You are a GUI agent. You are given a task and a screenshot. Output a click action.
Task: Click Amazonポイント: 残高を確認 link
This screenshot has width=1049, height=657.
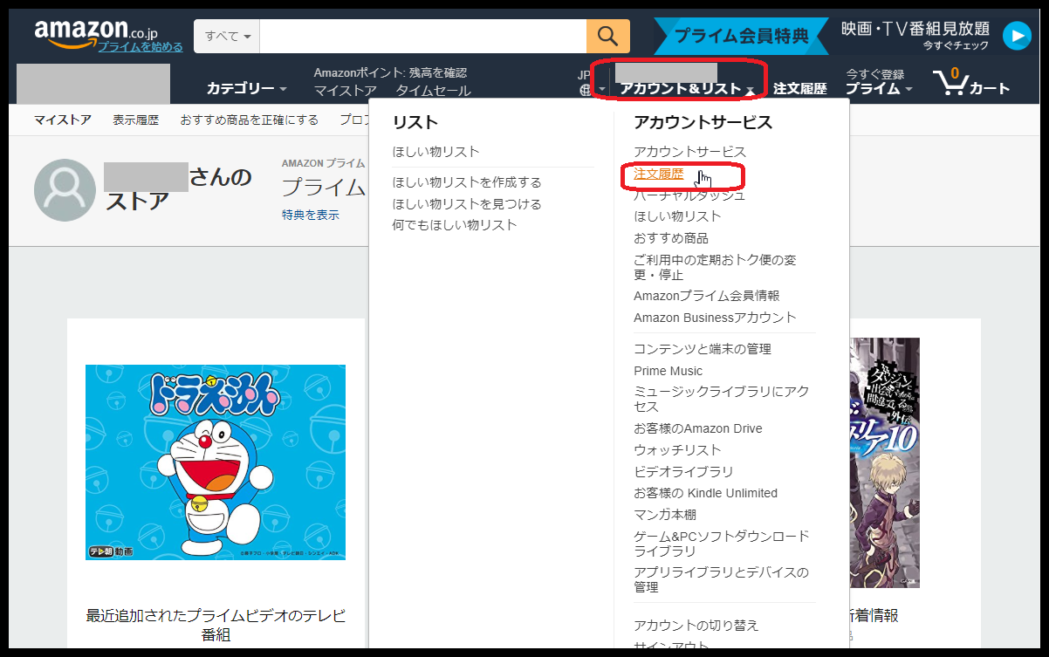390,72
